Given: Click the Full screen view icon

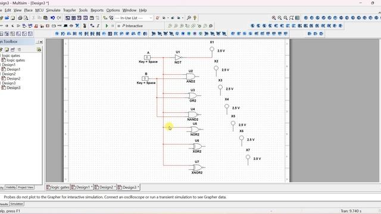Looking at the screenshot, I should coord(297,18).
